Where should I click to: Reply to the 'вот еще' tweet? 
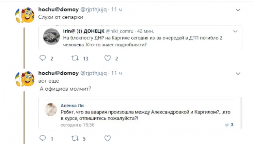click(43, 138)
